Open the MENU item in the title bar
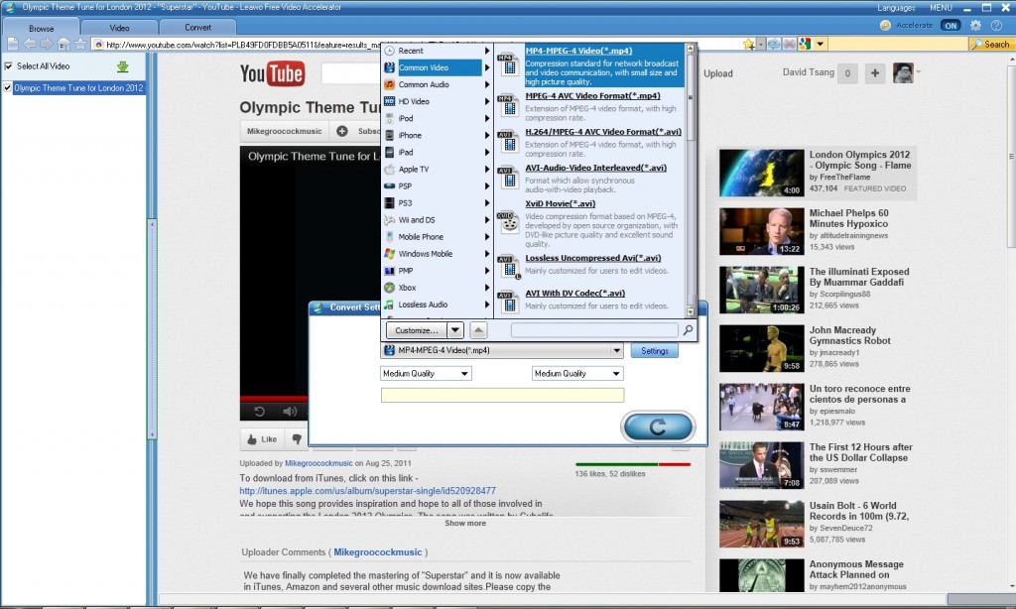Screen dimensions: 1016x609 click(x=941, y=8)
